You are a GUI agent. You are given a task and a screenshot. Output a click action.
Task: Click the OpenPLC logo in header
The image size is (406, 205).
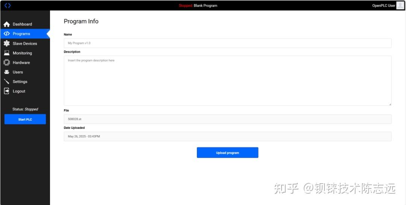8,5
